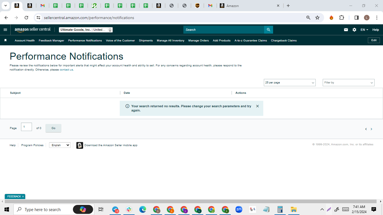Open Manage All Inventory menu item

[170, 40]
